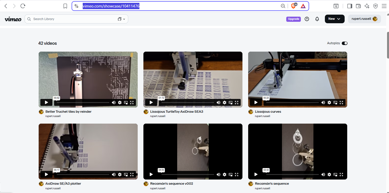
Task: Play the Recamán's sequence video
Action: [256, 174]
